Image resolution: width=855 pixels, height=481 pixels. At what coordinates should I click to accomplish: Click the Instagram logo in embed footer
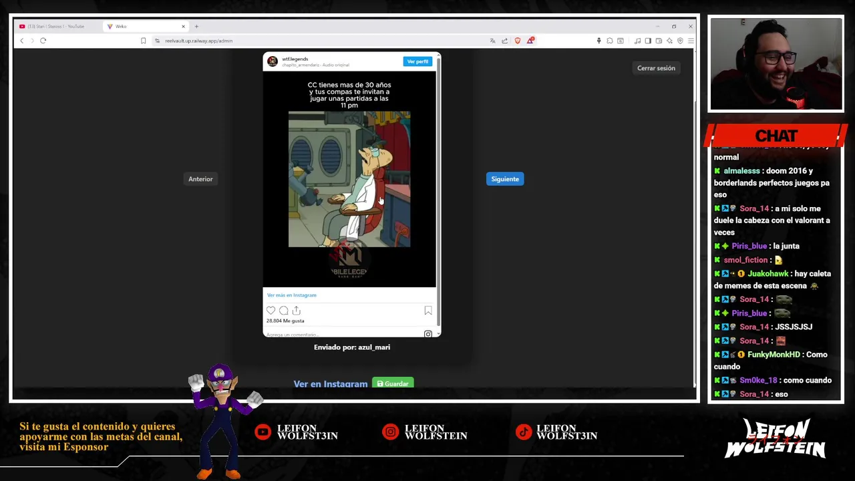click(x=428, y=333)
